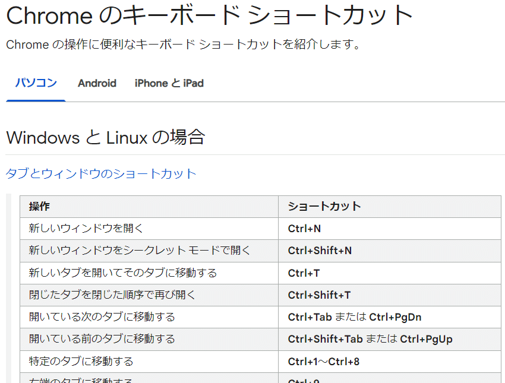The width and height of the screenshot is (505, 383).
Task: Click the 操作 column header
Action: pos(149,206)
